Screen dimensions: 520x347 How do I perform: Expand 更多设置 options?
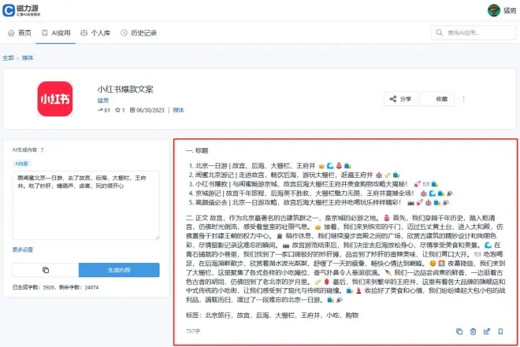[x=23, y=249]
